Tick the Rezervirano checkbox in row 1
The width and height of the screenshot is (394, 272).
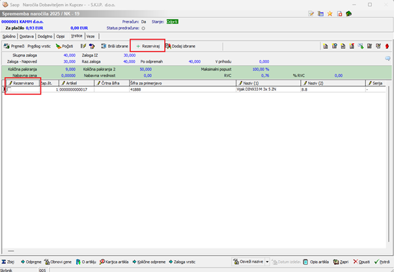click(9, 89)
